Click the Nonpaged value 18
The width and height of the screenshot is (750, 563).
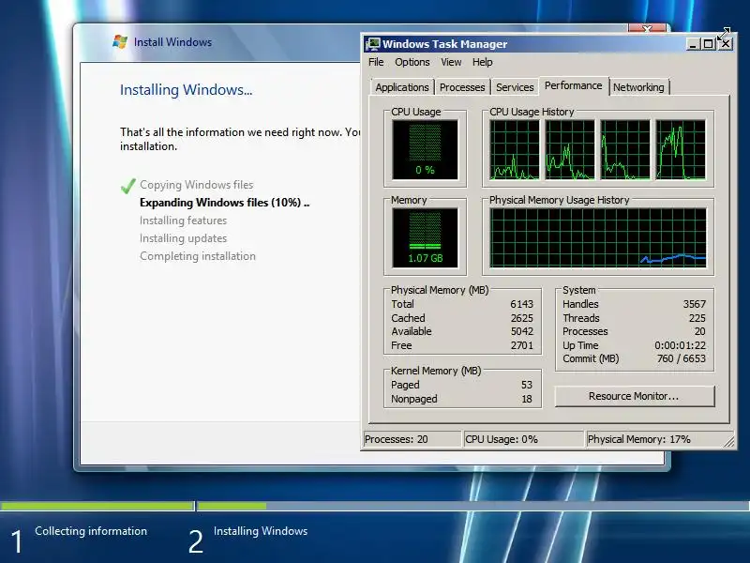(x=527, y=399)
